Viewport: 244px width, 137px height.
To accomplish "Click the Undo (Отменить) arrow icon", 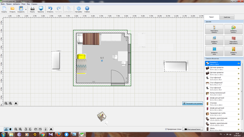I will (50, 9).
